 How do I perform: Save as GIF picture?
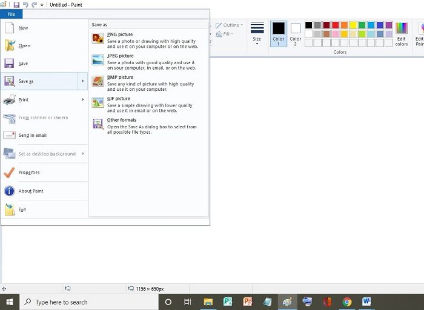pos(148,104)
